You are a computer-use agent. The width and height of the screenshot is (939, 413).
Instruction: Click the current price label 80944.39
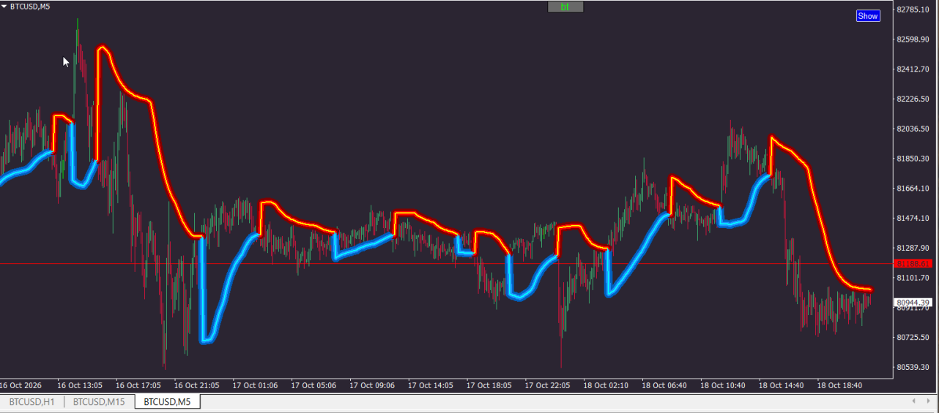coord(913,303)
